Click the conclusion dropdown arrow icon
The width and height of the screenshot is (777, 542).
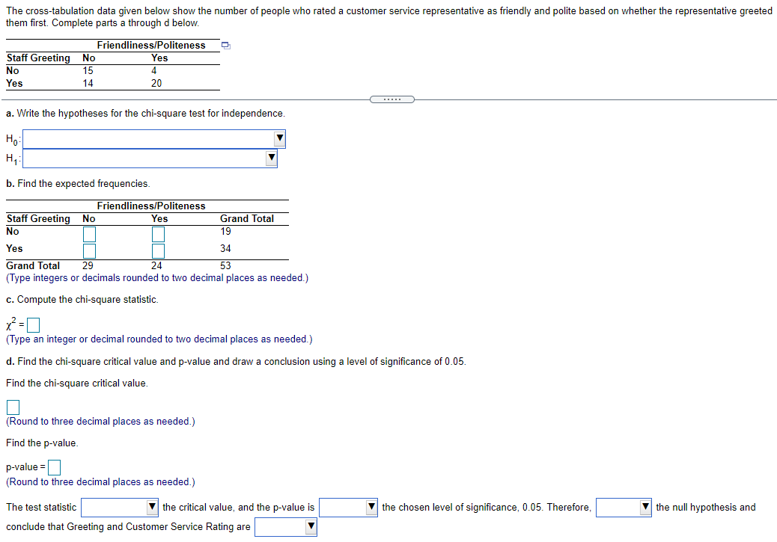[x=311, y=526]
